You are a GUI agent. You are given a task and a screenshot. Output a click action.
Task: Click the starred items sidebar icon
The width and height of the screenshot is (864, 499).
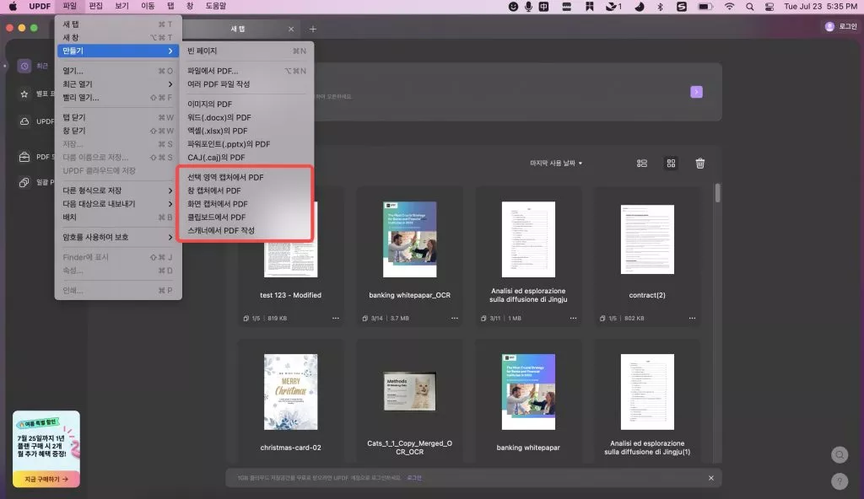tap(24, 94)
